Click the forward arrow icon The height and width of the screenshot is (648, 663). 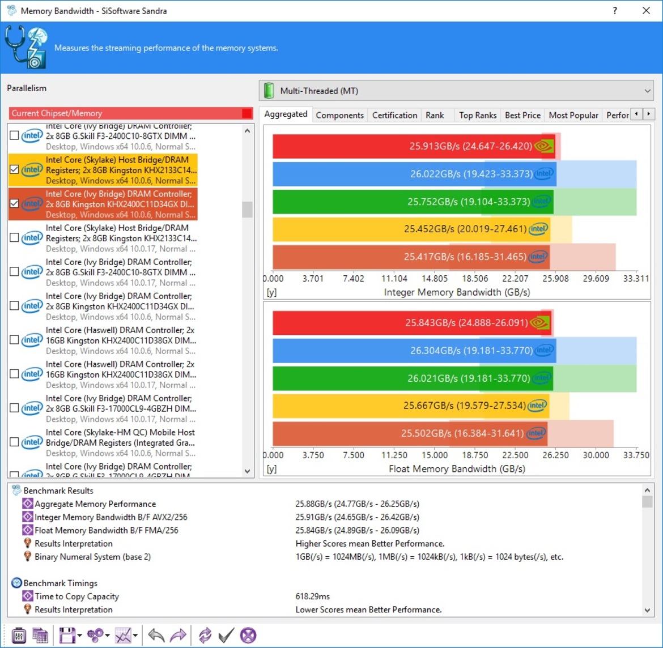(x=178, y=636)
